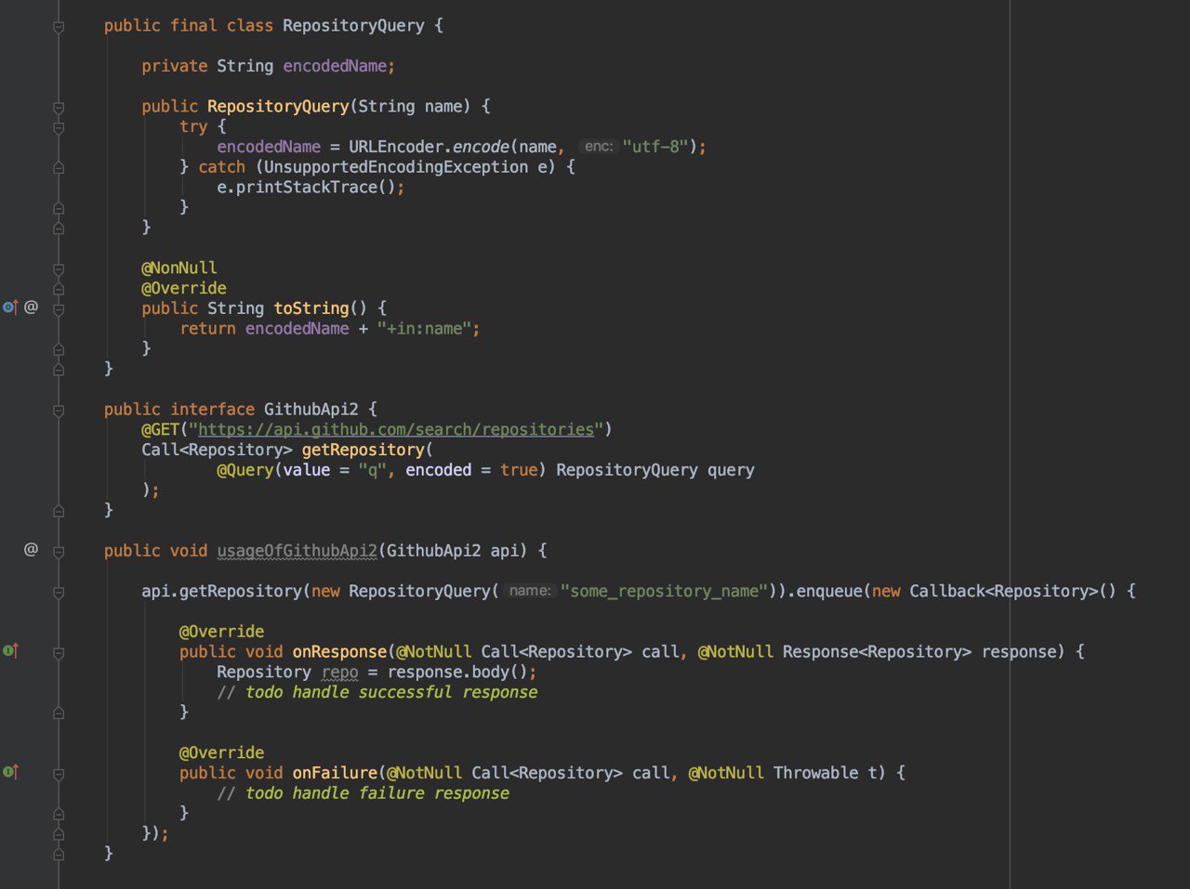Click the underlined 'repo' variable name
This screenshot has width=1190, height=889.
(x=340, y=672)
